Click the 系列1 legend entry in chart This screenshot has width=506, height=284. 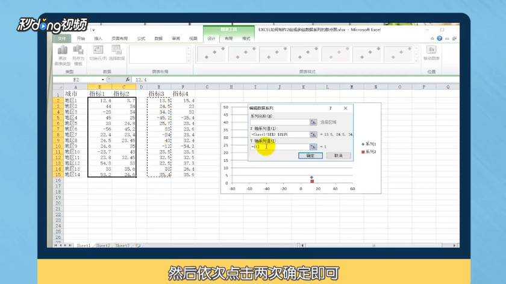(x=369, y=144)
